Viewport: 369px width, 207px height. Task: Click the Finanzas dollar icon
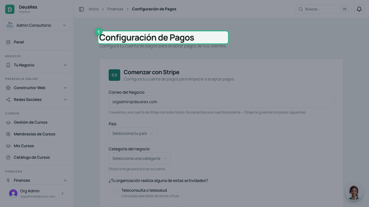coord(8,180)
